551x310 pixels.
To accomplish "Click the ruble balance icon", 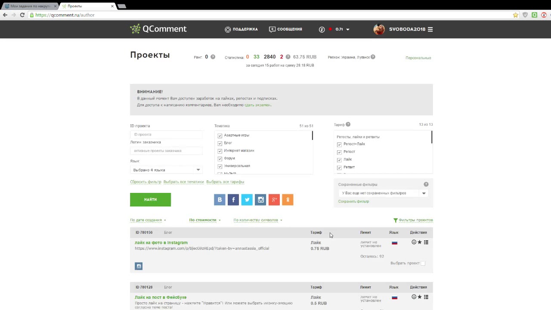I will 322,29.
